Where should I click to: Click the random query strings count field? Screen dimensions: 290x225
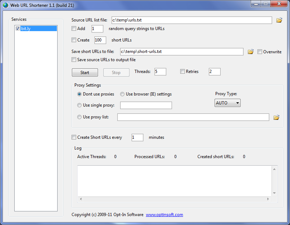(x=97, y=29)
